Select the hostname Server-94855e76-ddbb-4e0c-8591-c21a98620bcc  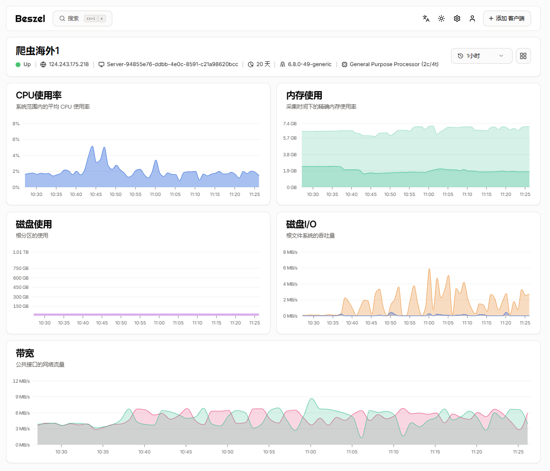click(172, 65)
